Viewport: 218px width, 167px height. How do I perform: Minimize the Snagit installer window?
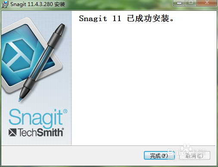pyautogui.click(x=179, y=3)
